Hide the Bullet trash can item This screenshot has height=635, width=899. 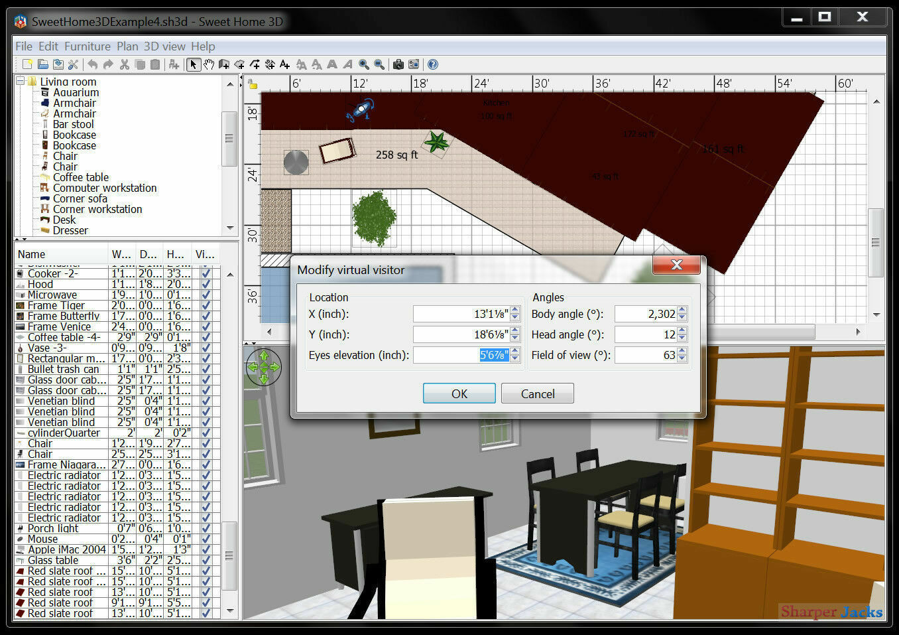click(x=206, y=369)
